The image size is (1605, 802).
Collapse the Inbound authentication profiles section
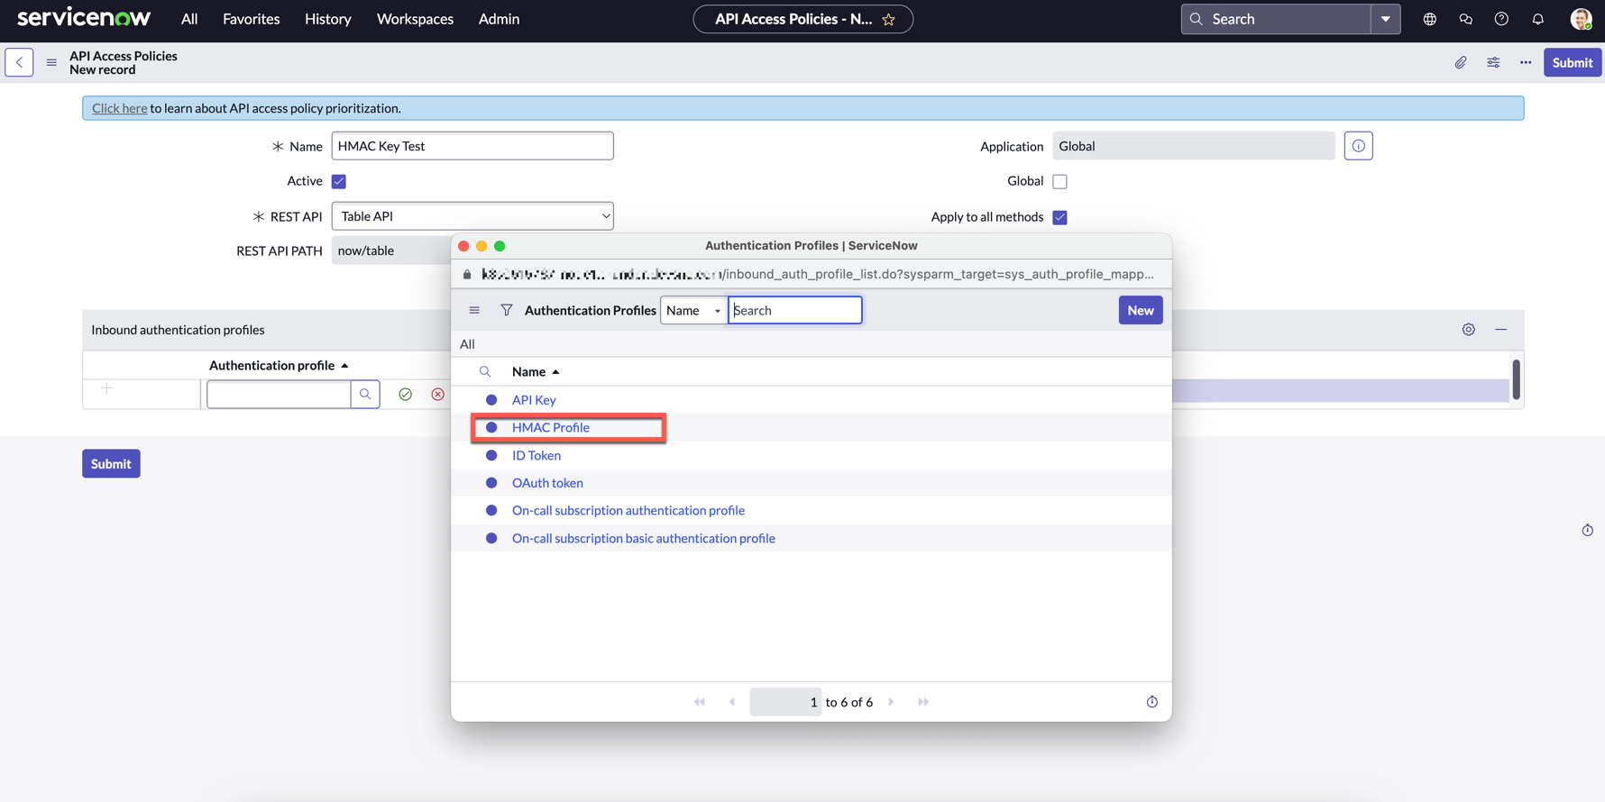1501,330
